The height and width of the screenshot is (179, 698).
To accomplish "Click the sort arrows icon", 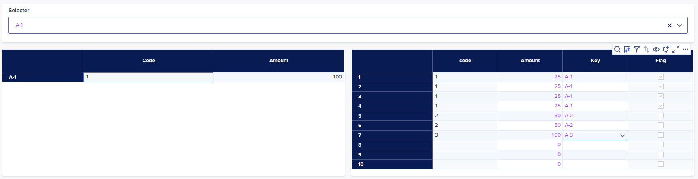I will (647, 49).
